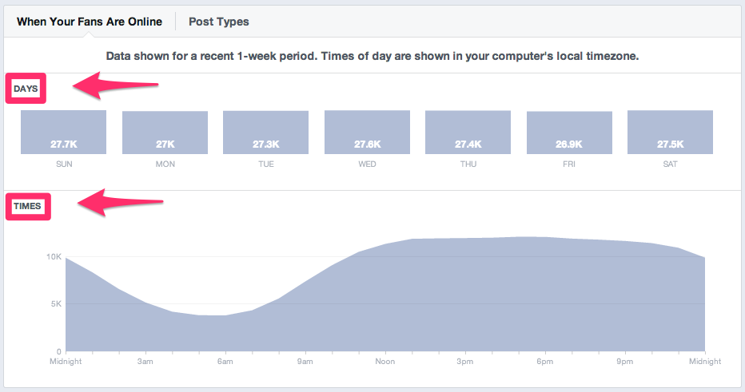The width and height of the screenshot is (745, 392).
Task: Click the 9pm mark on time axis
Action: 624,362
